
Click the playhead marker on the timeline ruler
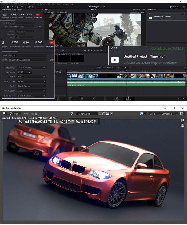tap(126, 70)
